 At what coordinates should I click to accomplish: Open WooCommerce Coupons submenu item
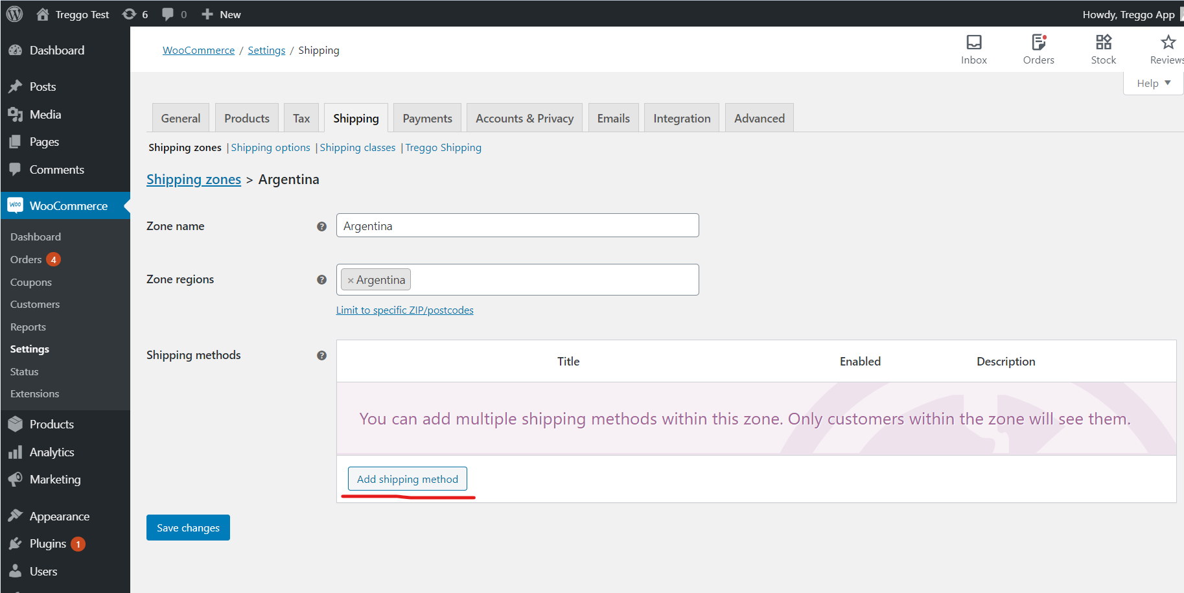point(31,283)
